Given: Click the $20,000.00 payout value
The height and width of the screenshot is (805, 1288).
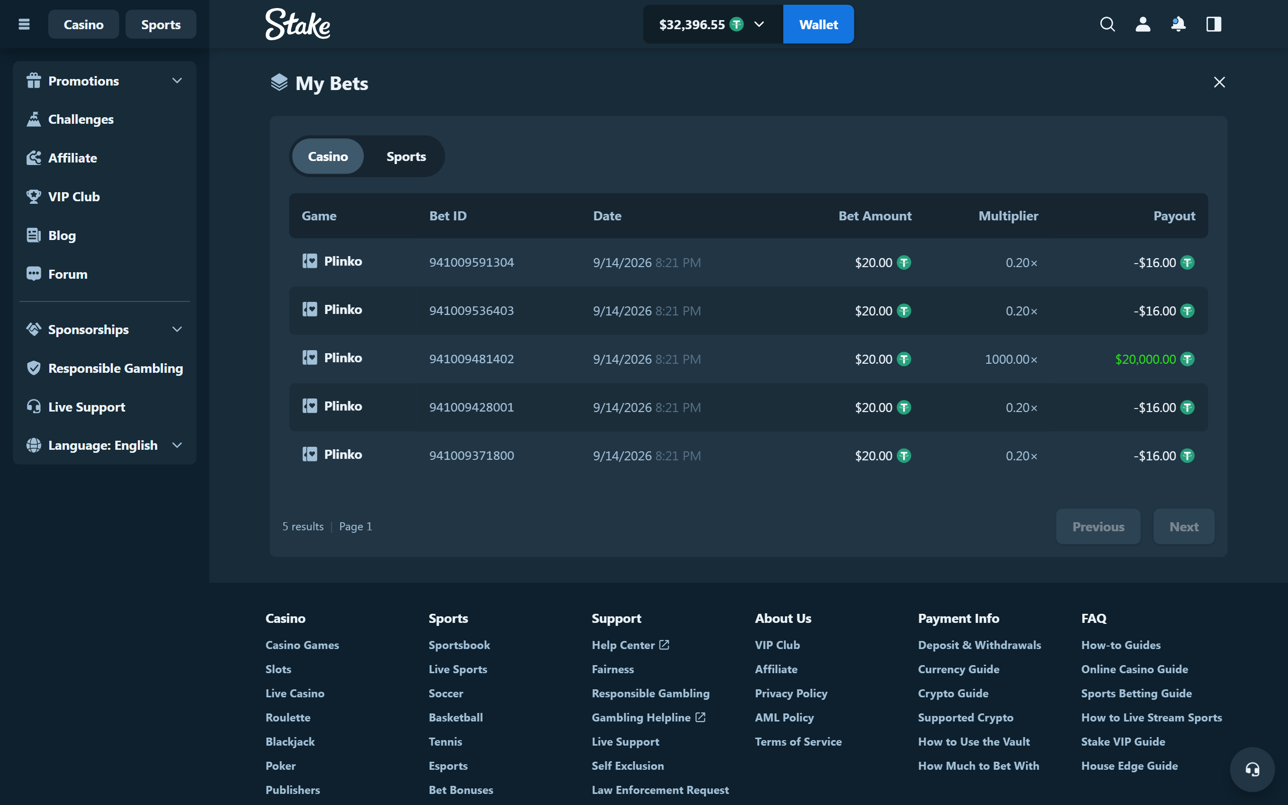Looking at the screenshot, I should [1145, 359].
